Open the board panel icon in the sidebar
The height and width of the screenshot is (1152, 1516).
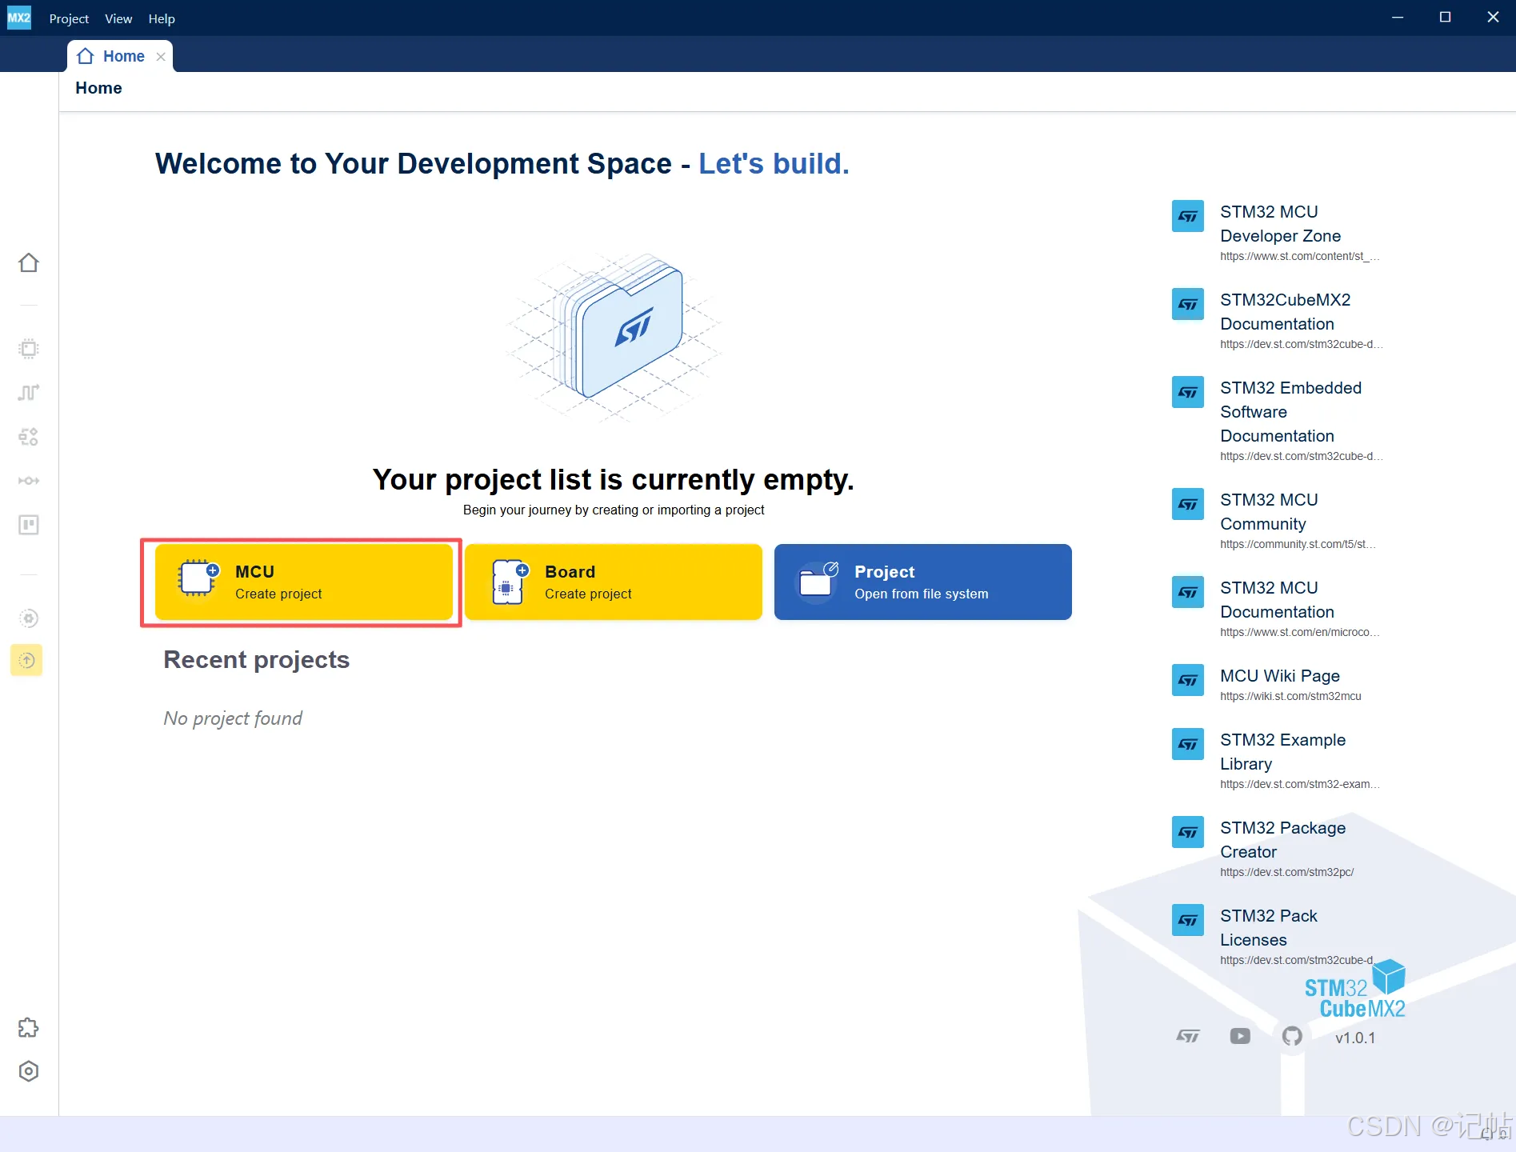(29, 525)
